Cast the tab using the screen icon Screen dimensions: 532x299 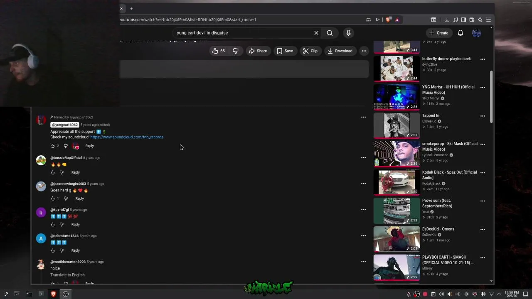(x=368, y=20)
